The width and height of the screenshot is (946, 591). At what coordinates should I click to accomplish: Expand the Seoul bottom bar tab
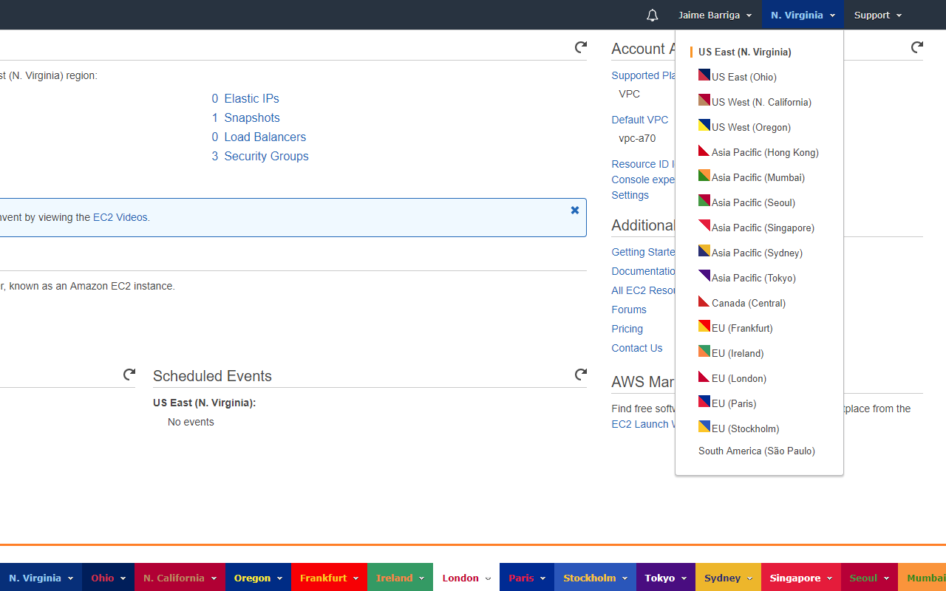click(x=869, y=578)
